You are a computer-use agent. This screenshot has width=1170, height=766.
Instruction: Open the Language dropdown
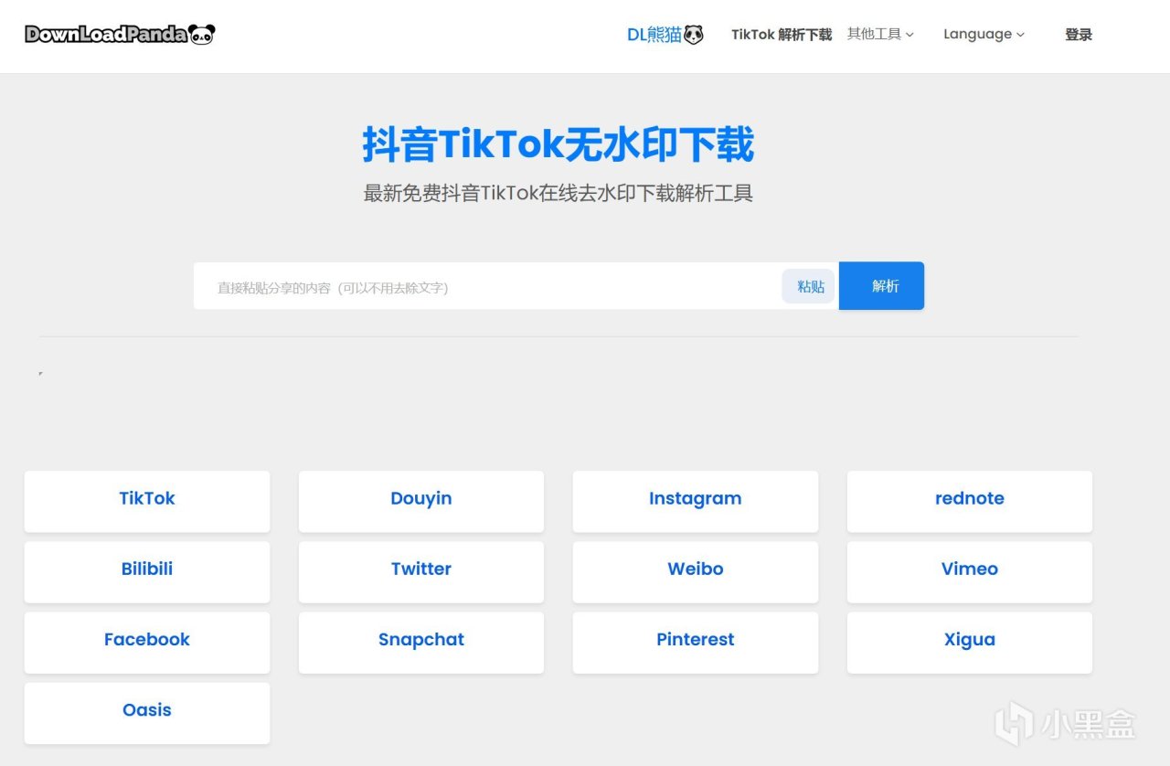pos(984,34)
